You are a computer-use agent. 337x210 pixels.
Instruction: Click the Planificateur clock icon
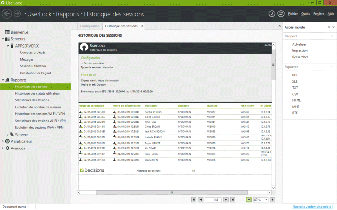7,141
